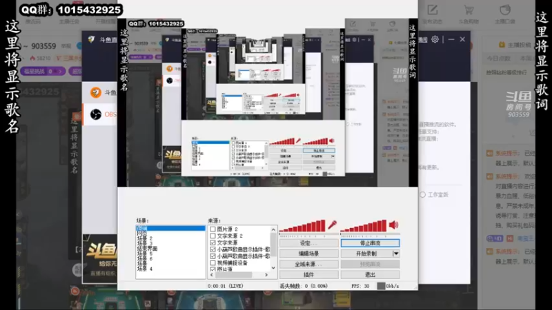Viewport: 552px width, 310px height.
Task: Select the 视频捕捉设备 source row
Action: click(x=233, y=262)
